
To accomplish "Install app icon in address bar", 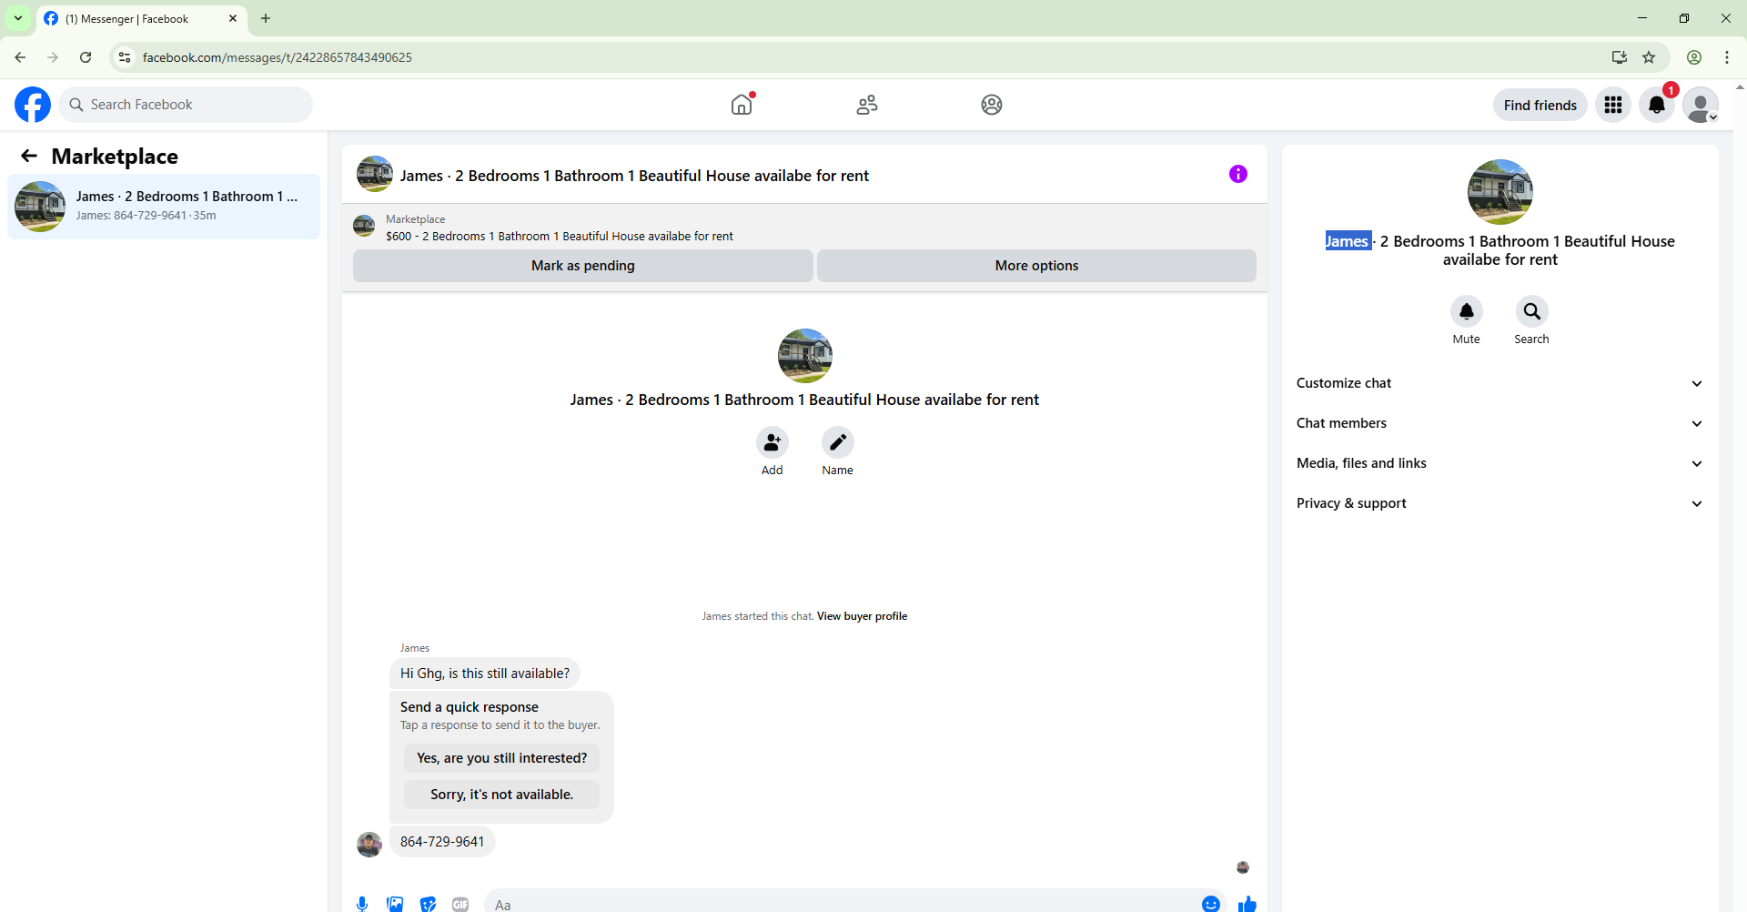I will click(x=1620, y=57).
